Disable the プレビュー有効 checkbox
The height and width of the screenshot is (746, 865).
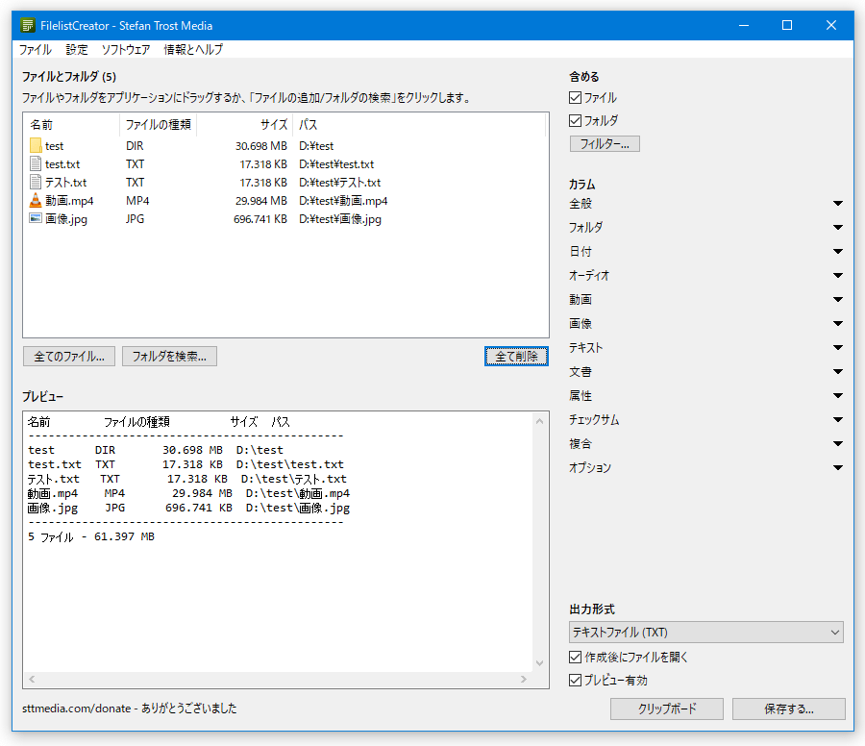(575, 681)
